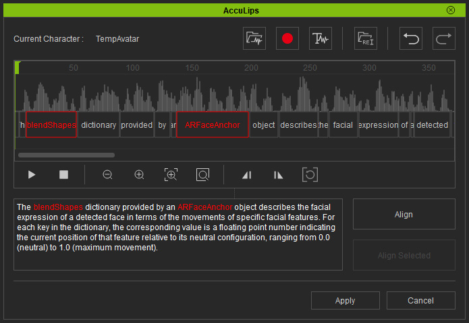Undo the last action

(411, 38)
